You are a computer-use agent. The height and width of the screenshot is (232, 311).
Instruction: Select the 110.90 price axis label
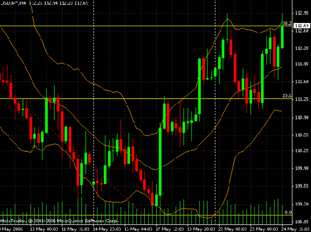coord(302,118)
